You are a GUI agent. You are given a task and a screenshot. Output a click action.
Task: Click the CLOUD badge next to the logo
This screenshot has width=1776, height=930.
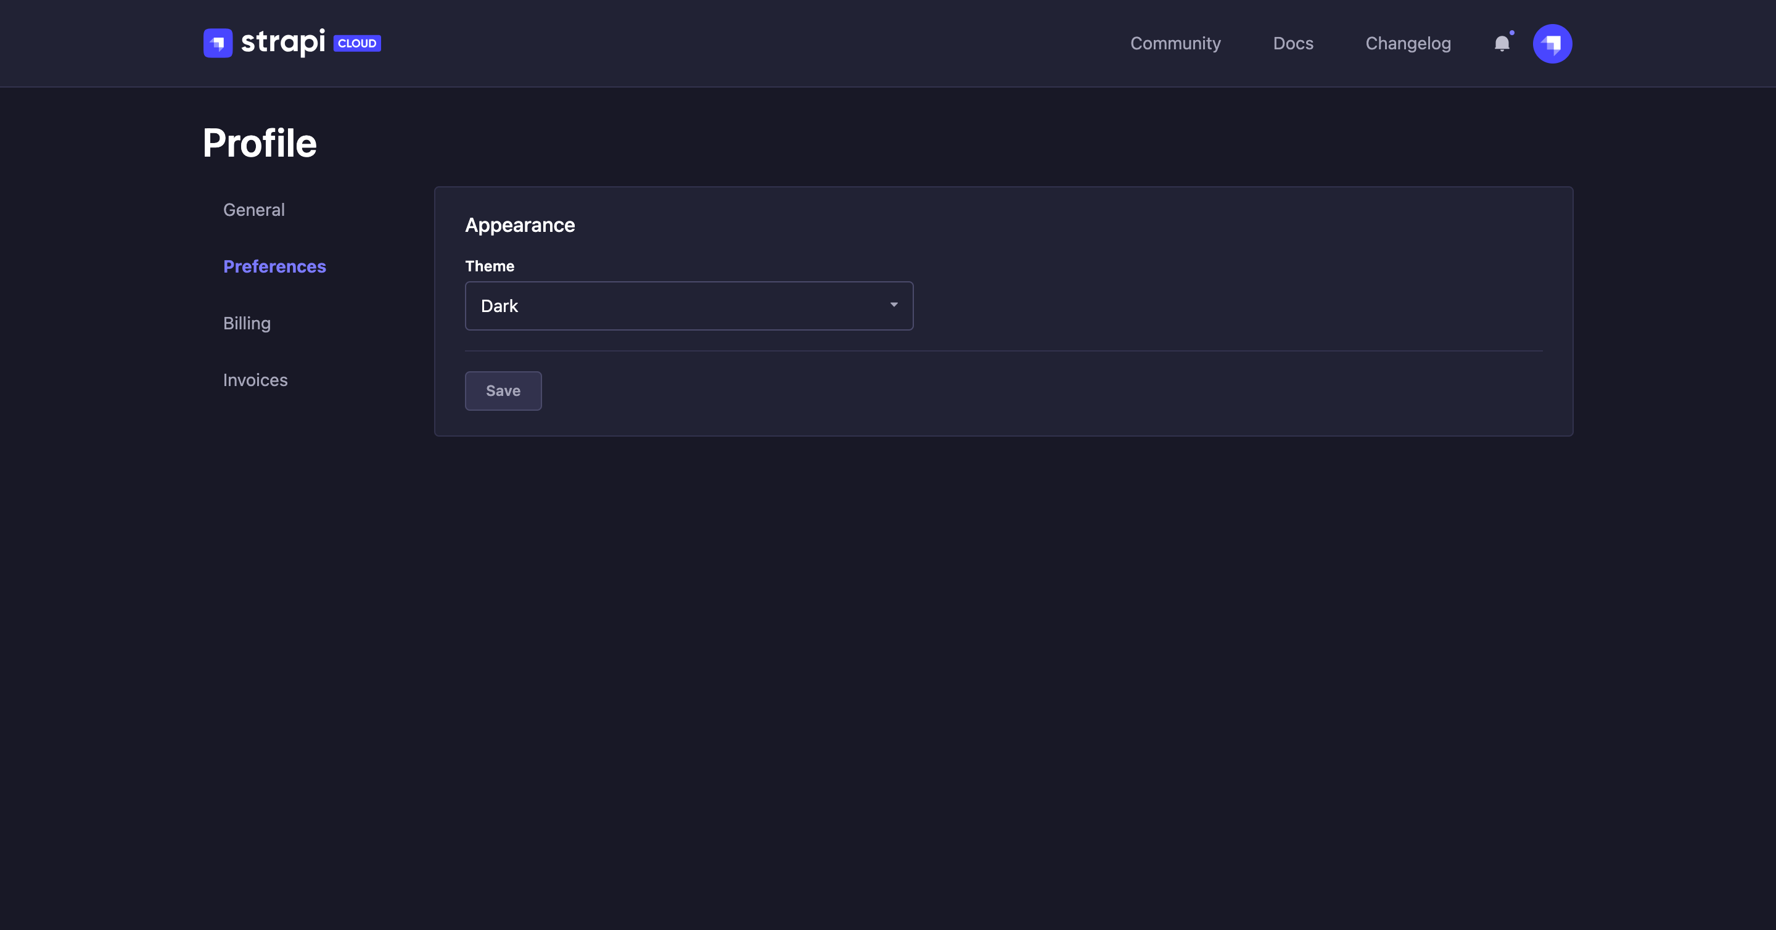click(356, 43)
